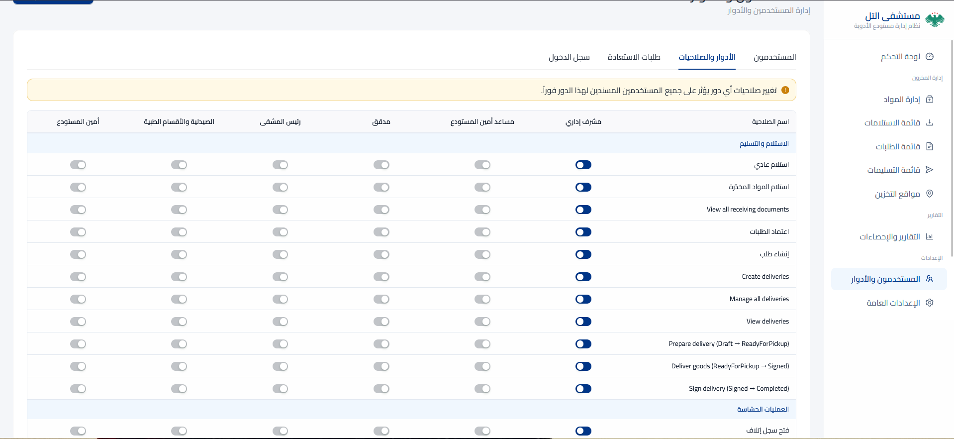Enable مدقق switch for View deliveries

coord(382,322)
